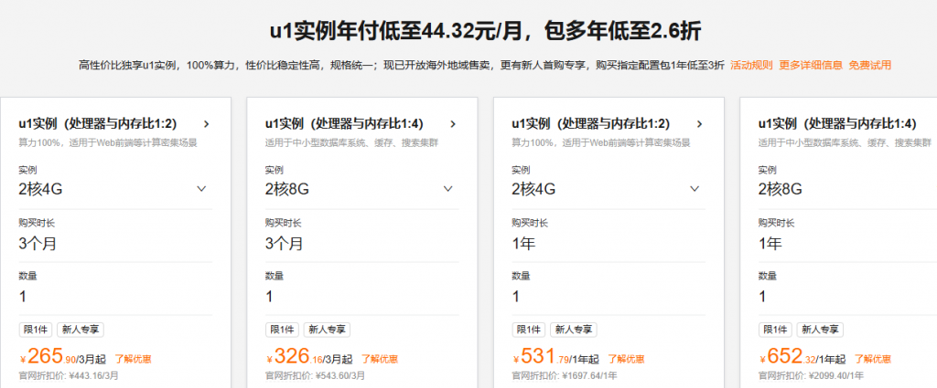Open the 活动规则 link
937x388 pixels.
pos(751,65)
